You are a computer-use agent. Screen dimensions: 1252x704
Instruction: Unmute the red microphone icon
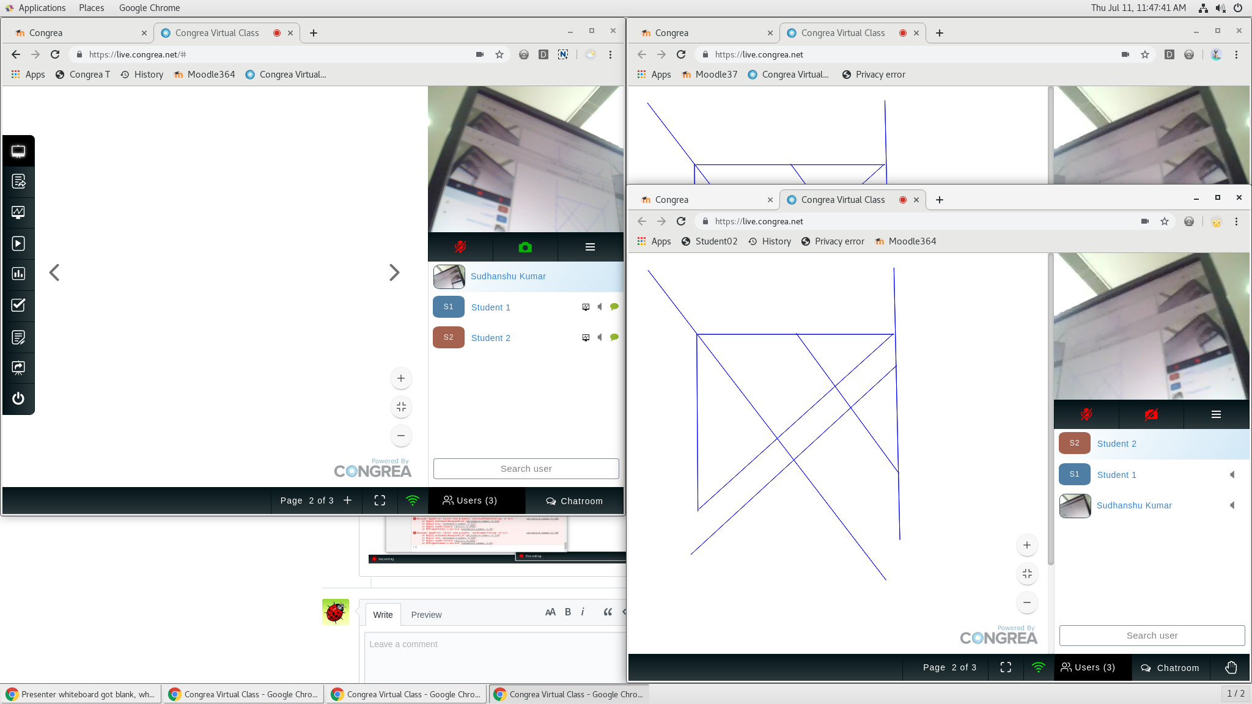click(459, 247)
